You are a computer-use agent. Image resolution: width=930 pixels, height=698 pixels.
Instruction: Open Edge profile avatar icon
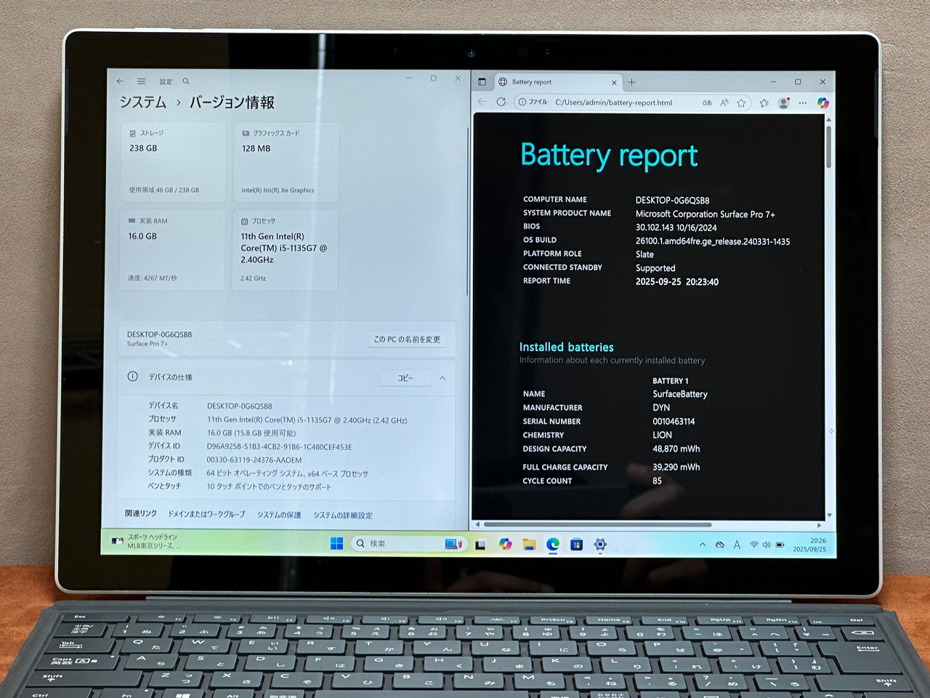(783, 103)
